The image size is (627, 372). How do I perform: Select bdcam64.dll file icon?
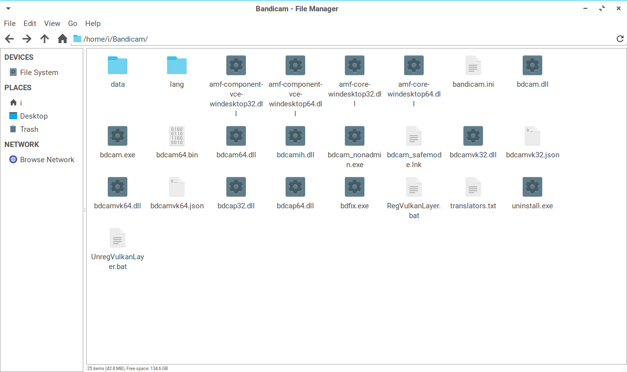[236, 136]
